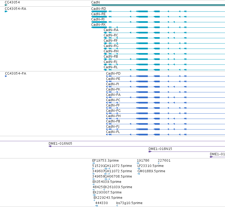Image resolution: width=225 pixels, height=207 pixels.
Task: Select transcript CadN-RA
Action: [111, 30]
